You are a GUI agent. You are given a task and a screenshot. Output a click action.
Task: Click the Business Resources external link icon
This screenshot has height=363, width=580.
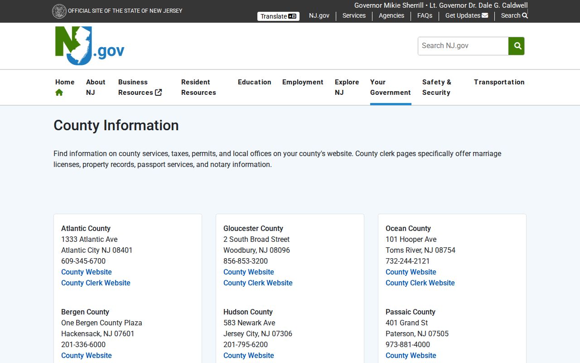159,93
